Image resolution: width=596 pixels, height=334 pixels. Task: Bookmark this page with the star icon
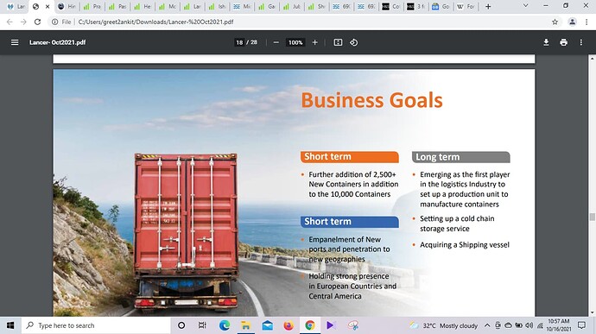(x=555, y=22)
